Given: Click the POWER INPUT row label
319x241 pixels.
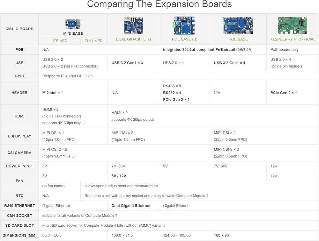Looking at the screenshot, I should (19, 166).
